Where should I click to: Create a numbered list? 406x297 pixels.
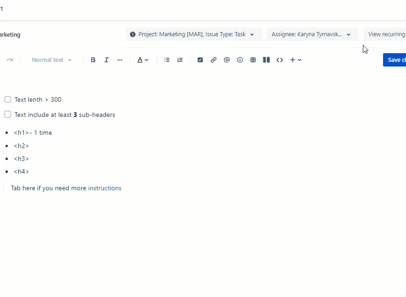[180, 60]
